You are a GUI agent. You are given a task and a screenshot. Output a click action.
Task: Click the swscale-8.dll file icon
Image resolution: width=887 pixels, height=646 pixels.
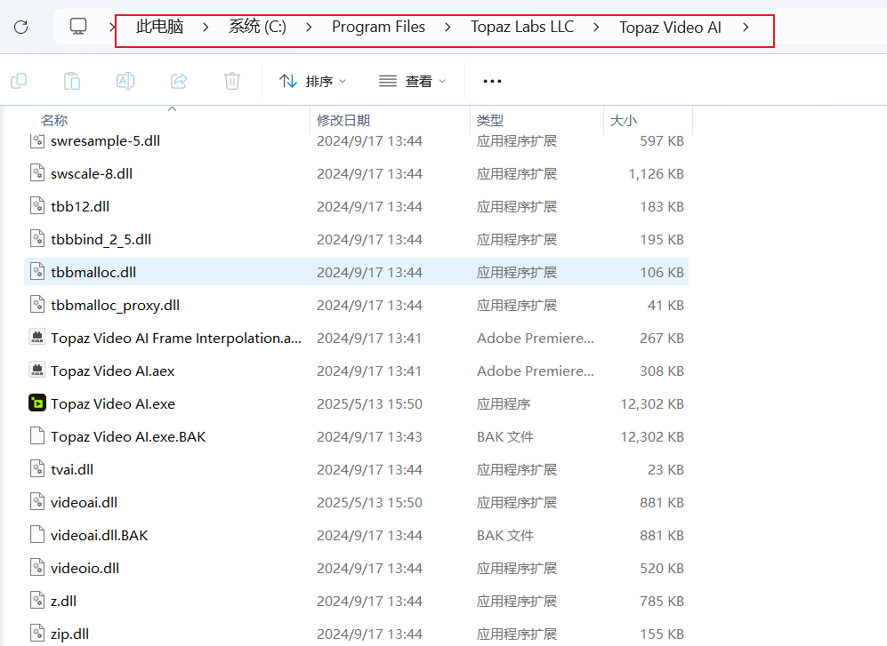[x=37, y=173]
